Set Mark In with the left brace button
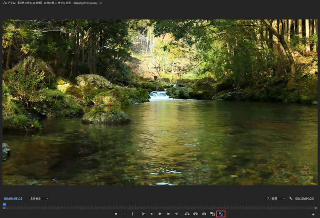This screenshot has height=218, width=320. point(125,214)
